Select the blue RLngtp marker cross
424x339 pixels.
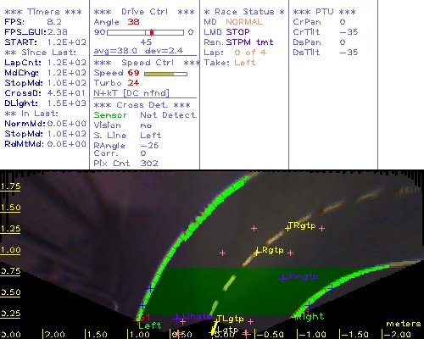pos(283,278)
